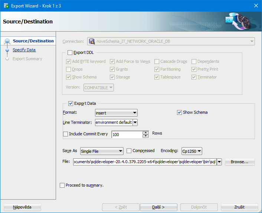Click the SQL export graphic in header
262x213 pixels.
point(238,21)
